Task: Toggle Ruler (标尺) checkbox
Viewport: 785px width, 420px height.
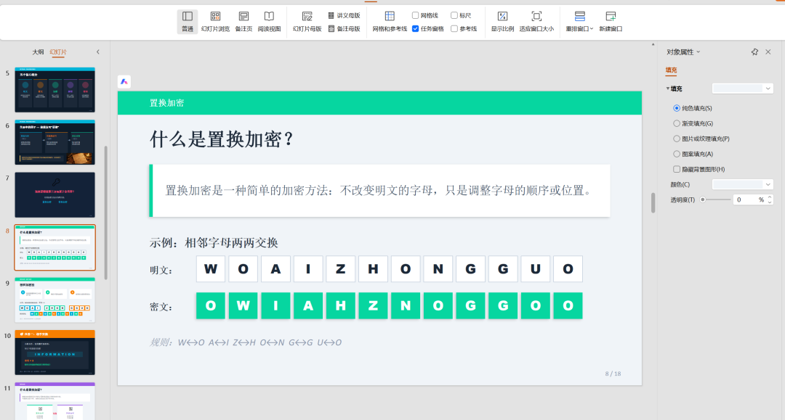Action: point(454,15)
